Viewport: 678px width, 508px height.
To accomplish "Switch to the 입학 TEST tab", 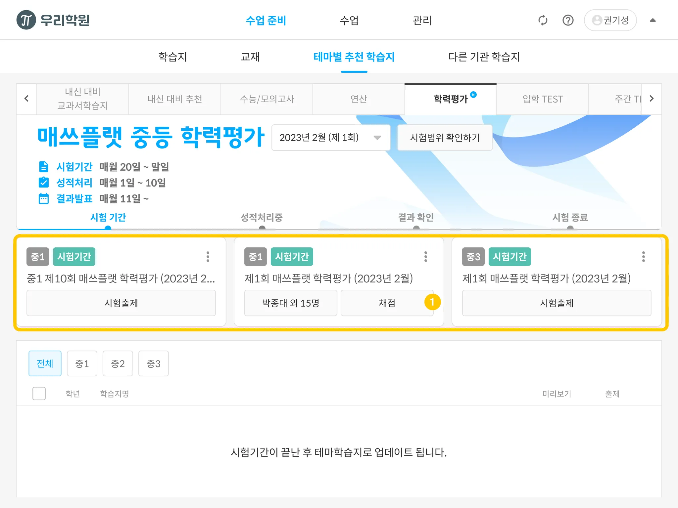I will [542, 99].
